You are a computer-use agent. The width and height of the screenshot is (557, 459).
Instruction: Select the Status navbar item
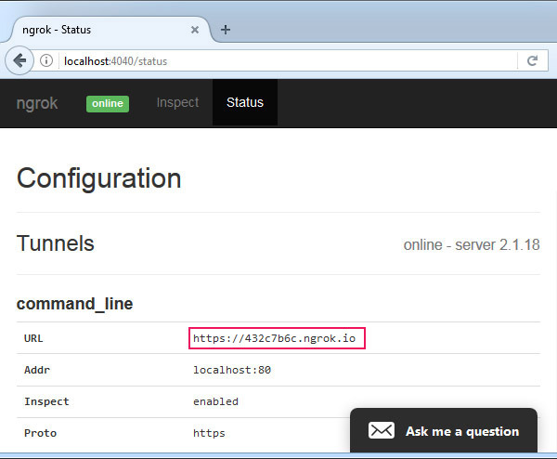(245, 102)
